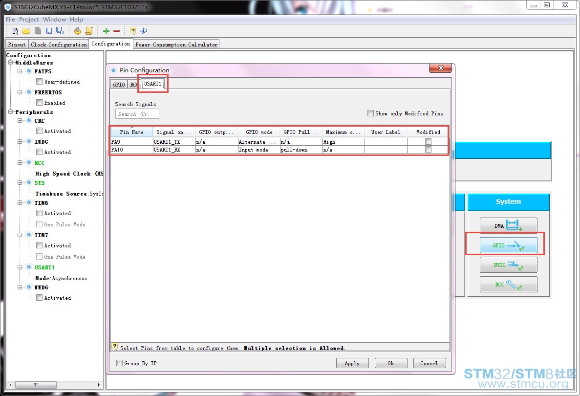Collapse the SYS tree node
The width and height of the screenshot is (580, 396).
pos(20,183)
